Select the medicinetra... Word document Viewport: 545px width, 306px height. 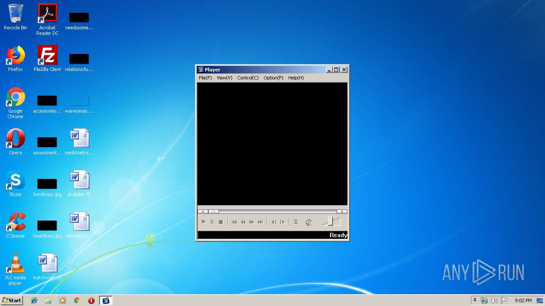[79, 142]
